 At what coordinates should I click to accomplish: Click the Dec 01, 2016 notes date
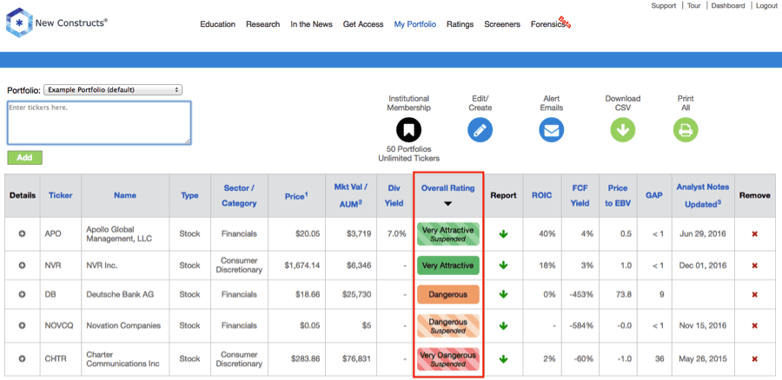703,265
